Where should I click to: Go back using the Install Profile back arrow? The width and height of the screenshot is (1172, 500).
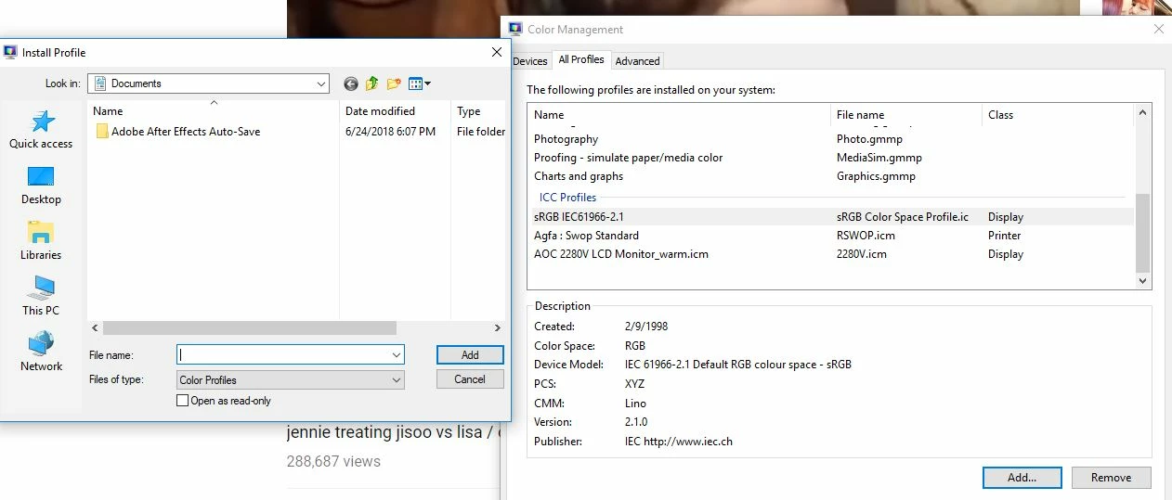(350, 83)
